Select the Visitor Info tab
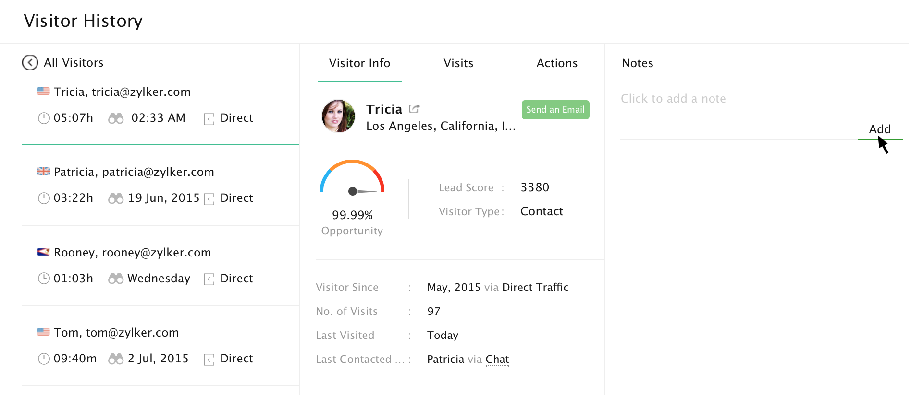Viewport: 911px width, 395px height. point(359,63)
